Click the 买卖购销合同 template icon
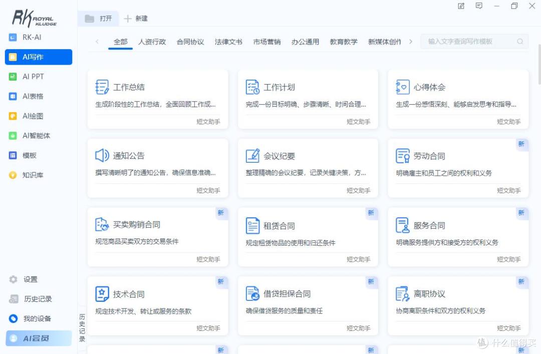The image size is (541, 354). click(102, 225)
